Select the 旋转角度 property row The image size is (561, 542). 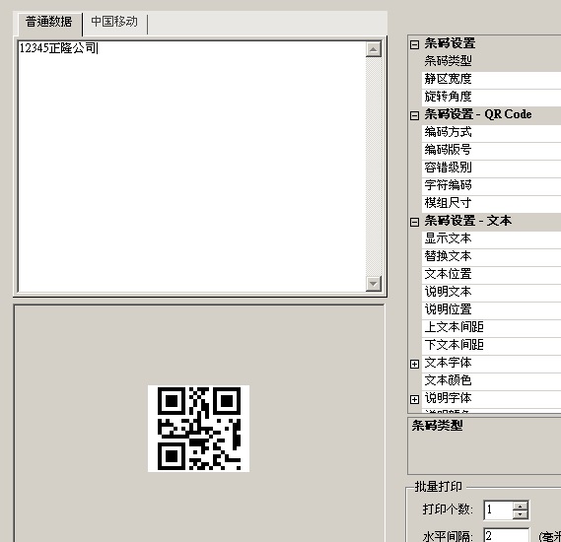(492, 97)
